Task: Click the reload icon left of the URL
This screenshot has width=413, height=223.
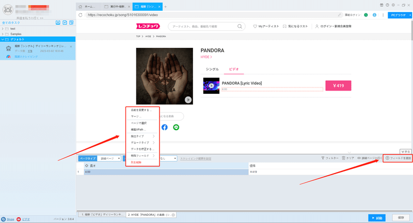Action: pyautogui.click(x=81, y=15)
